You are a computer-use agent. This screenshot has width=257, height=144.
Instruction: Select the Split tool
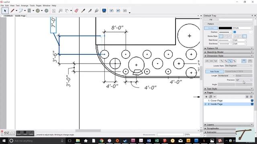[90, 11]
